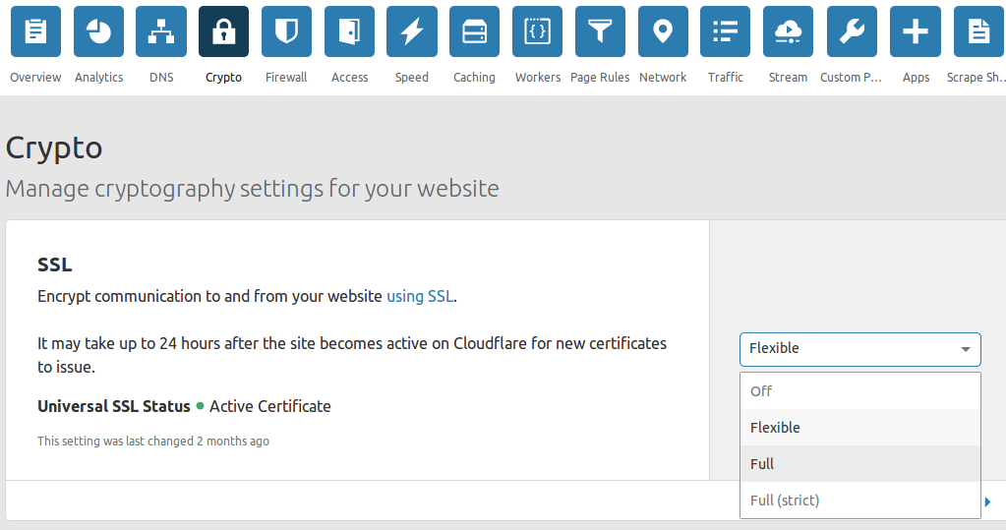This screenshot has height=530, width=1006.
Task: Open the Traffic list icon
Action: [x=726, y=31]
